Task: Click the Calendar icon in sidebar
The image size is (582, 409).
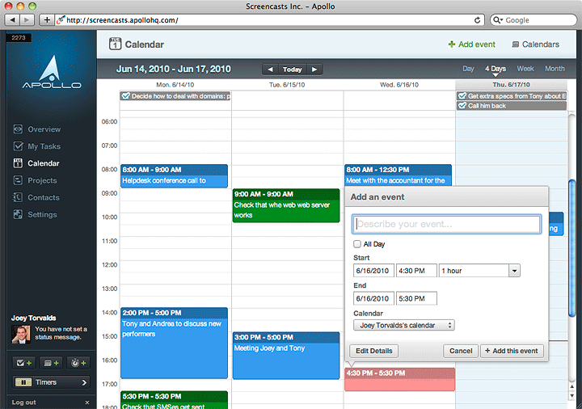Action: click(x=18, y=163)
